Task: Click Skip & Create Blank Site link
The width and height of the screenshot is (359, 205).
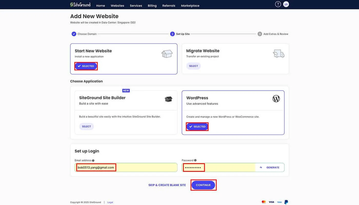Action: (x=167, y=185)
